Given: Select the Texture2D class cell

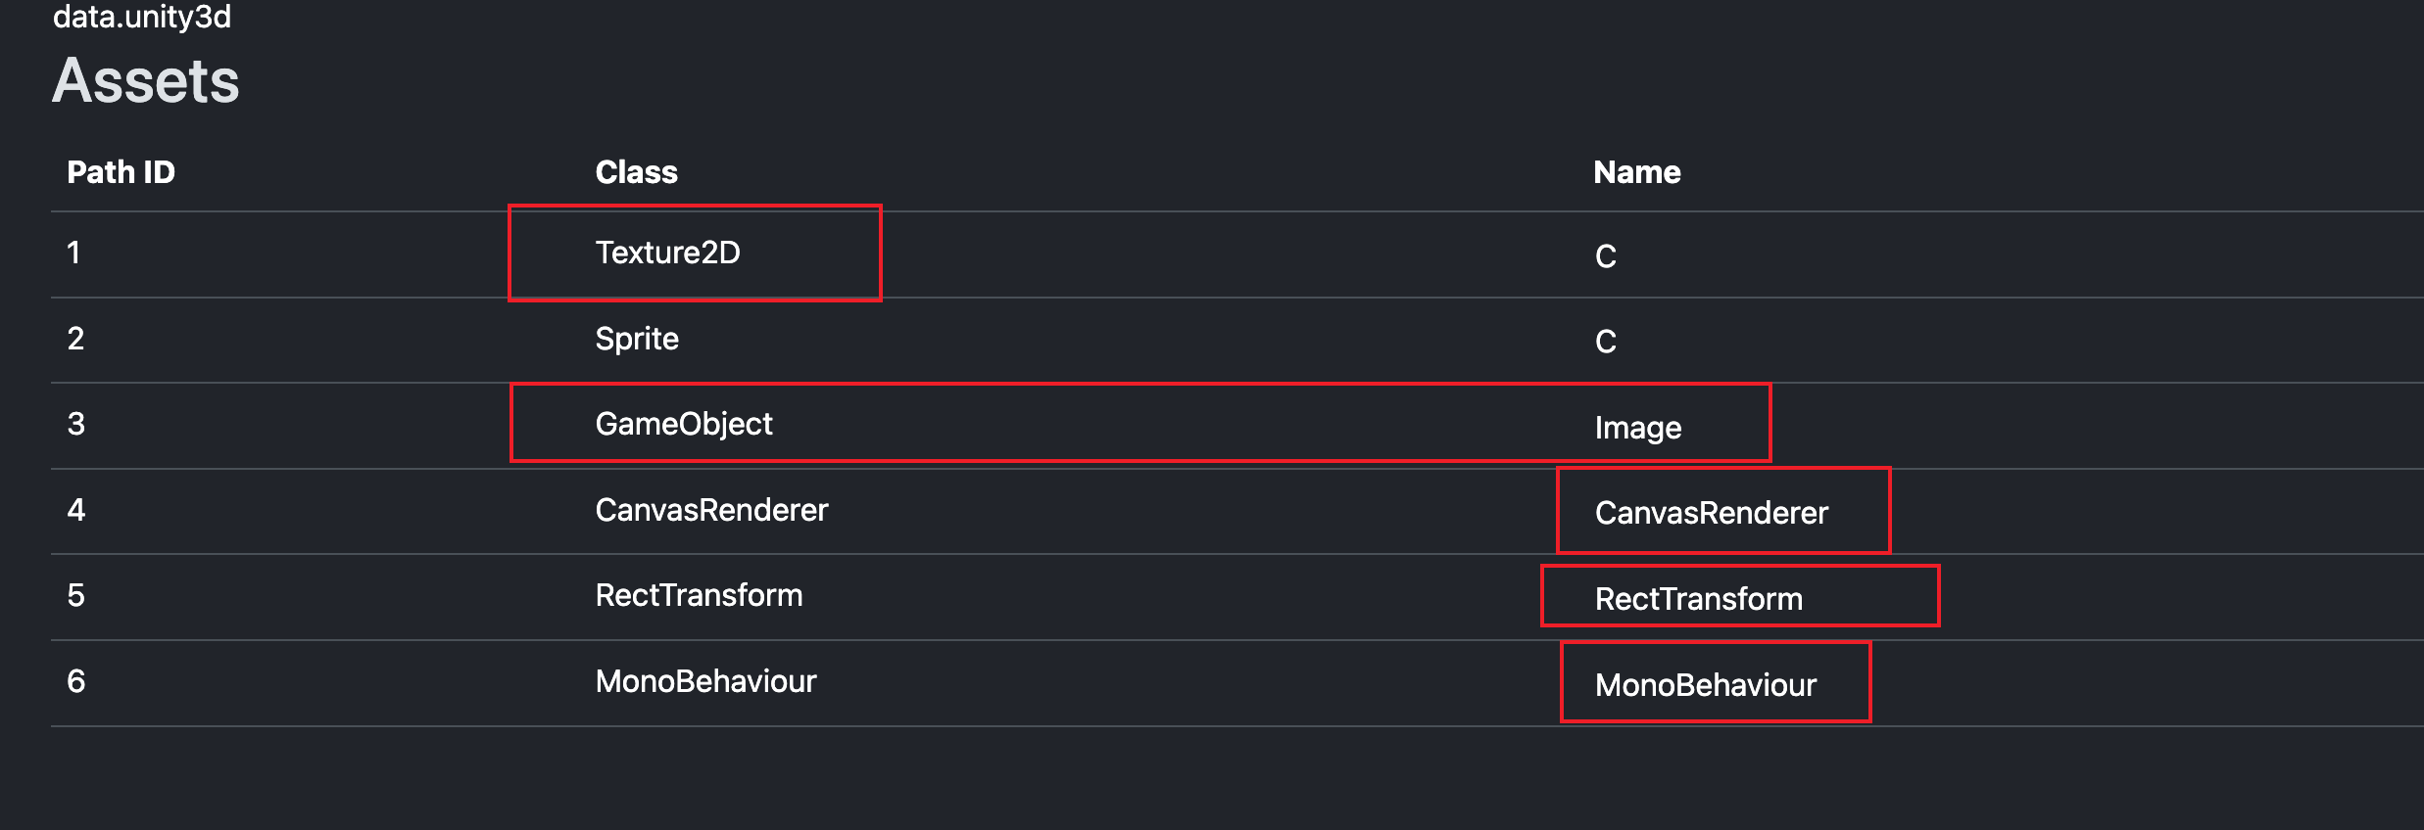Looking at the screenshot, I should click(x=667, y=254).
